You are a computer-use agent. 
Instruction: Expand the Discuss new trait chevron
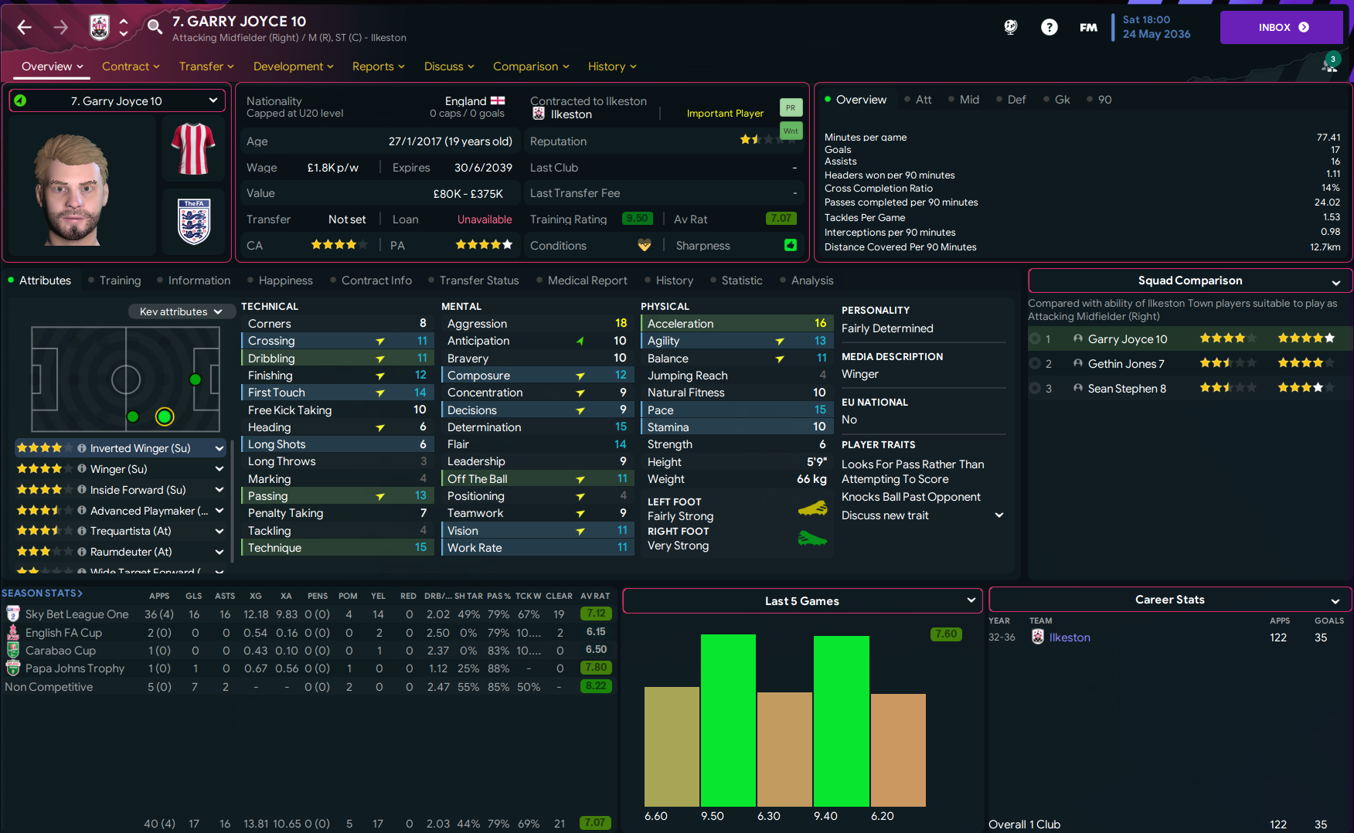point(999,515)
